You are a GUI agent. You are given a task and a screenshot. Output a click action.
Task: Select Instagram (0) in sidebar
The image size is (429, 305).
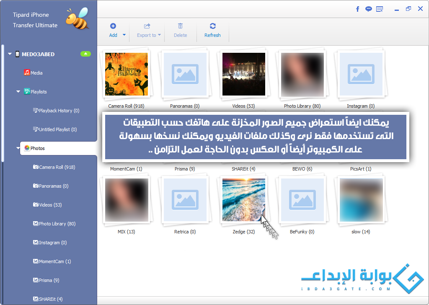53,243
